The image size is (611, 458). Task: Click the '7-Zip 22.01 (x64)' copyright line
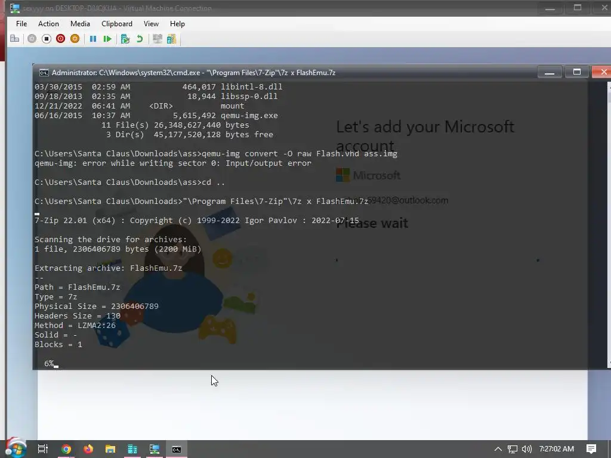point(197,221)
